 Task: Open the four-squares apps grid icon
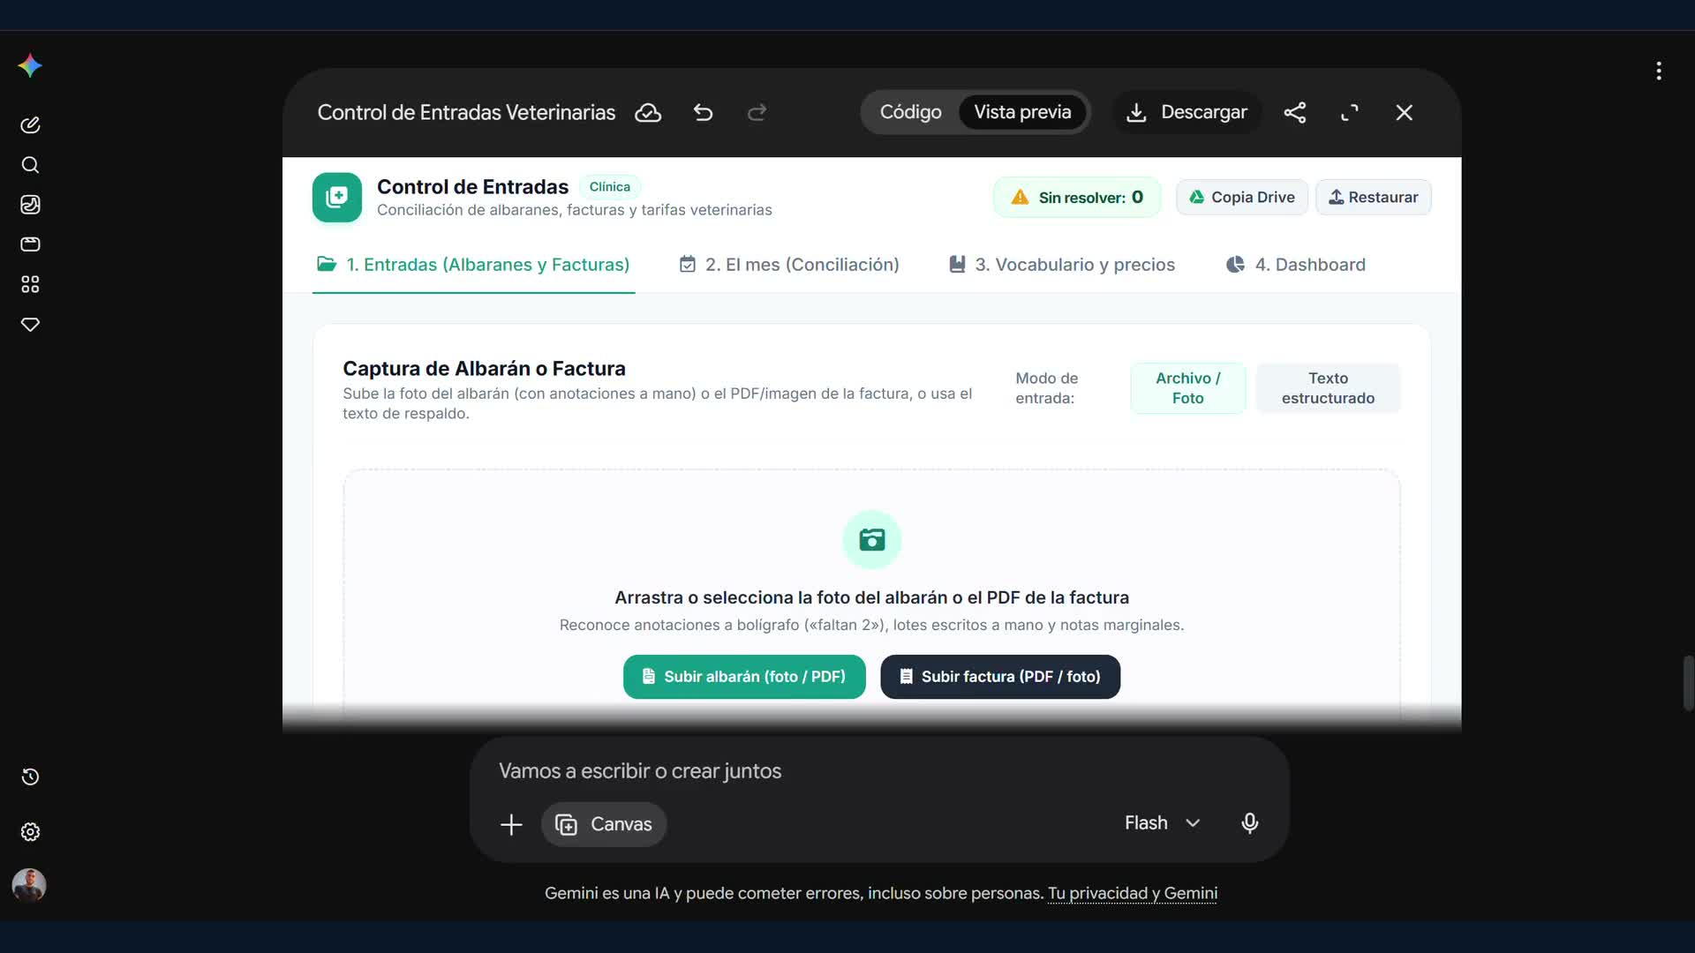click(x=30, y=284)
